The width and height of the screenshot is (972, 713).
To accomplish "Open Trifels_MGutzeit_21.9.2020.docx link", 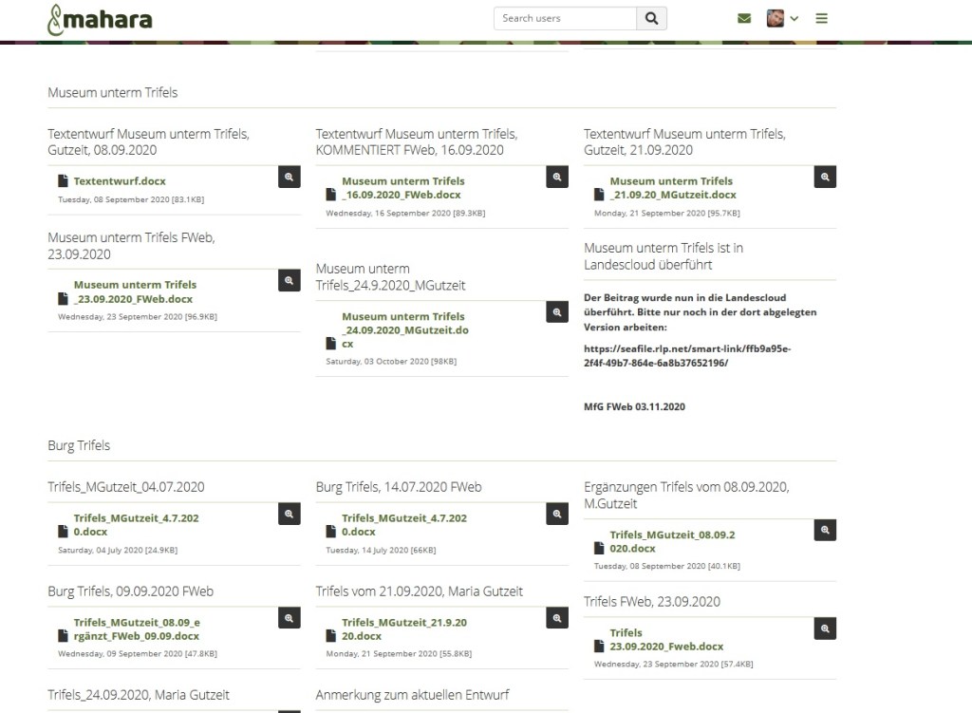I will 403,629.
